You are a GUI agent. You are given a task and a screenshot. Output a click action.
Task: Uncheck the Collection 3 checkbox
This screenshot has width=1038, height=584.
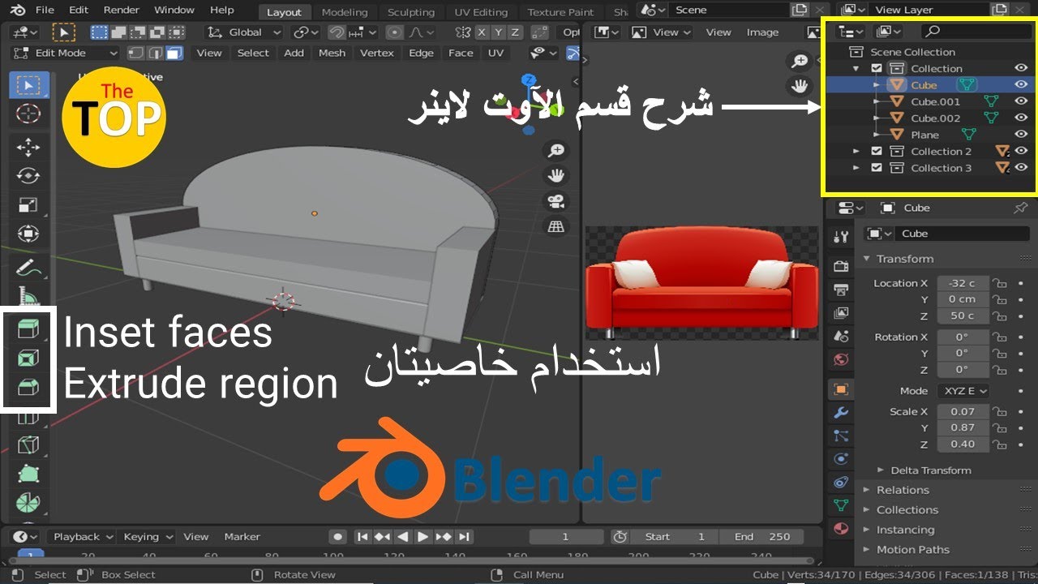click(x=877, y=168)
